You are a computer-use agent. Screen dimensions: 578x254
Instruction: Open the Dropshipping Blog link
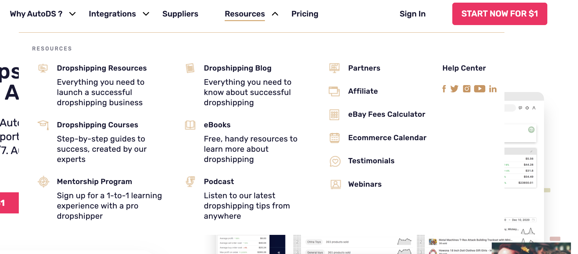tap(238, 68)
